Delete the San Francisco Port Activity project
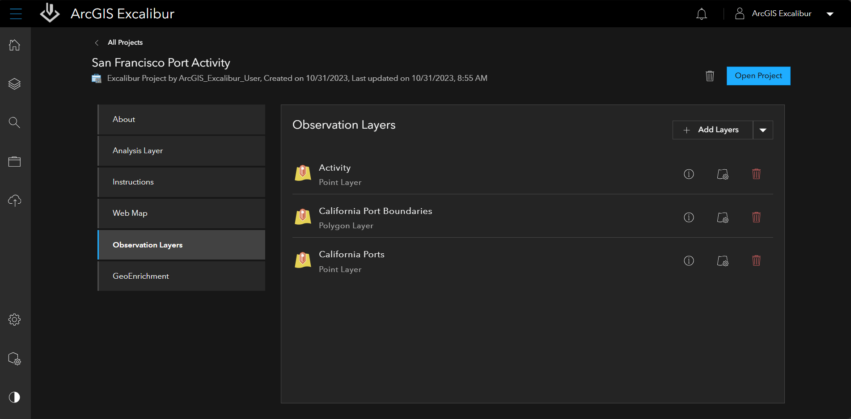Screen dimensions: 851x419 point(710,76)
